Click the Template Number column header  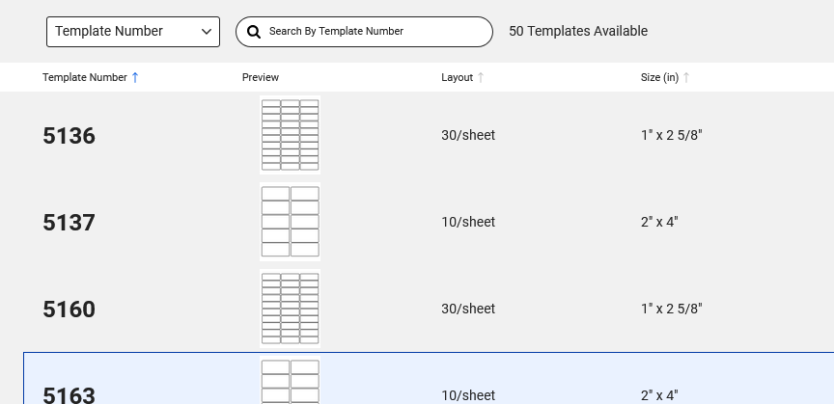tap(85, 77)
